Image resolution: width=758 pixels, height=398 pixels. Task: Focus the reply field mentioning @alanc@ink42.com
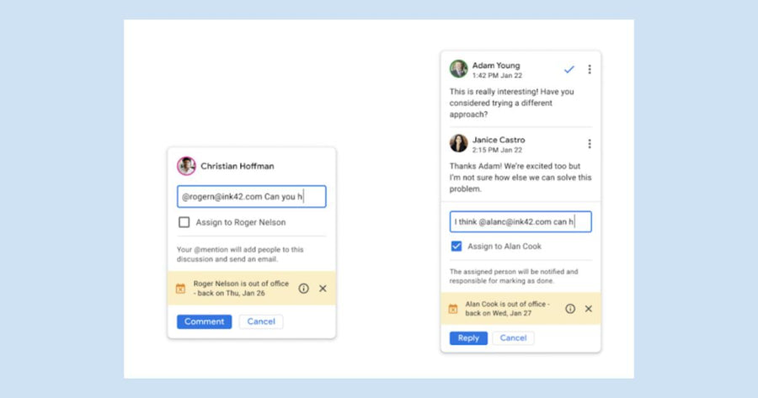click(520, 221)
